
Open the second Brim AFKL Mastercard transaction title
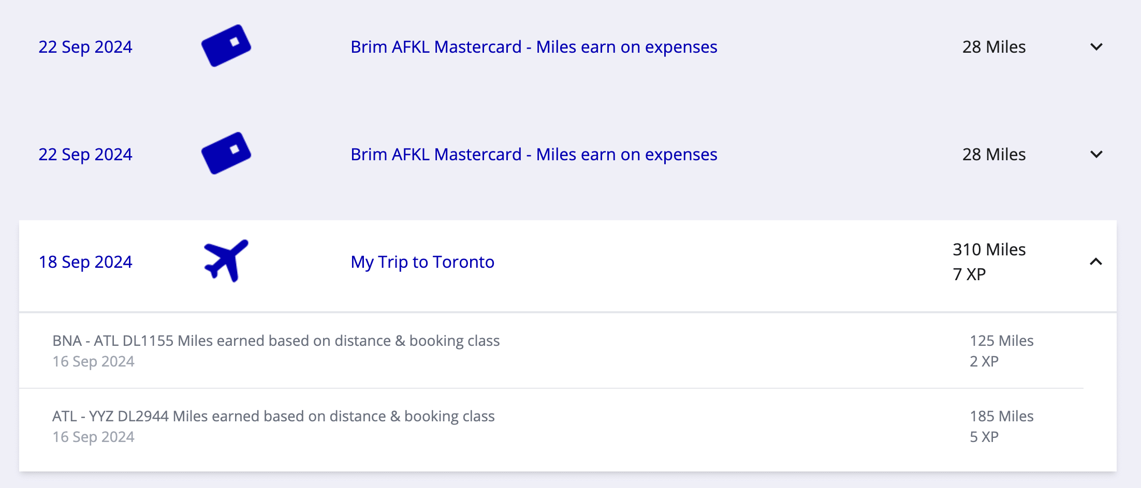point(534,155)
